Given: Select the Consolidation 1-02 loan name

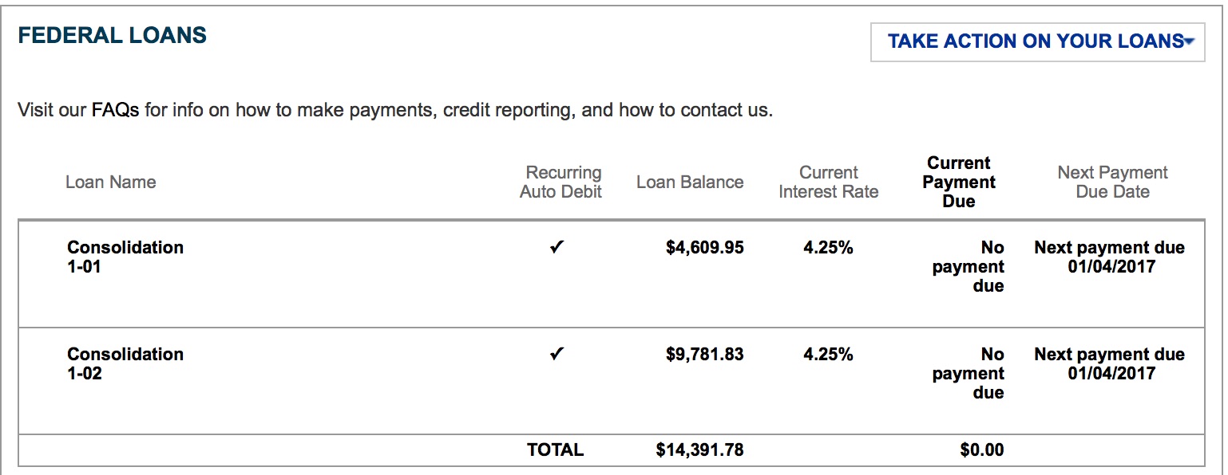Looking at the screenshot, I should coord(125,363).
